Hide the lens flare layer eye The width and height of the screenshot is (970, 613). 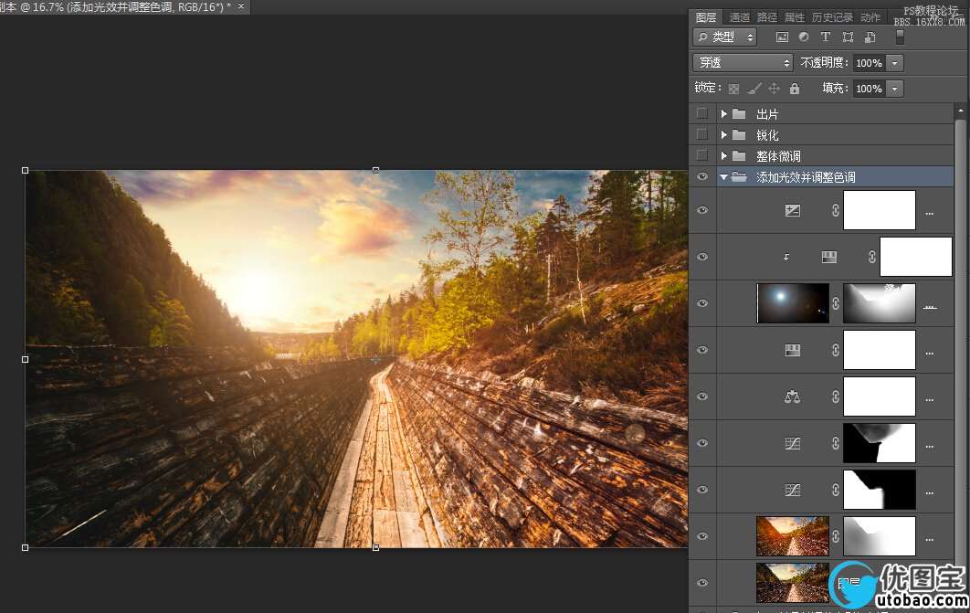(x=702, y=303)
